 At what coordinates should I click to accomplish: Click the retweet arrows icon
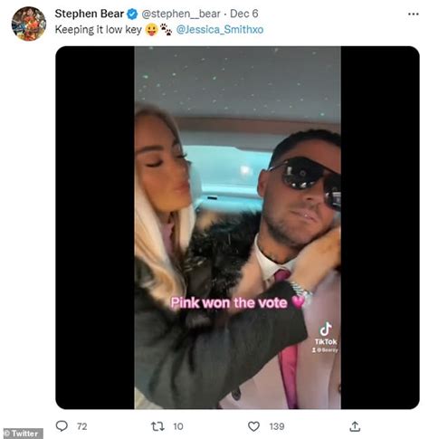[x=157, y=426]
